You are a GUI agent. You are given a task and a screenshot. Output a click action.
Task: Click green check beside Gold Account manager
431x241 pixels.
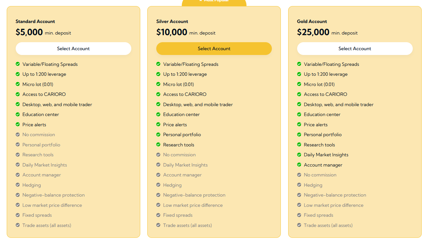click(x=299, y=165)
